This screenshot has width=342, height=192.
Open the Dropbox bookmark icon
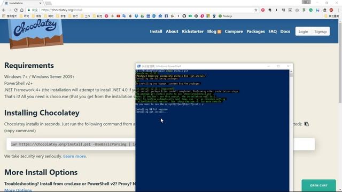136,16
